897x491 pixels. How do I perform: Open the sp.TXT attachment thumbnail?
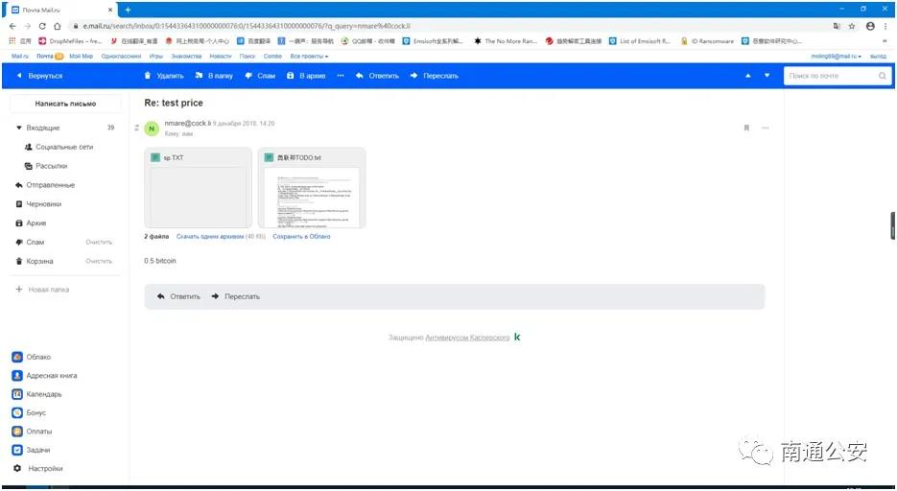[198, 188]
